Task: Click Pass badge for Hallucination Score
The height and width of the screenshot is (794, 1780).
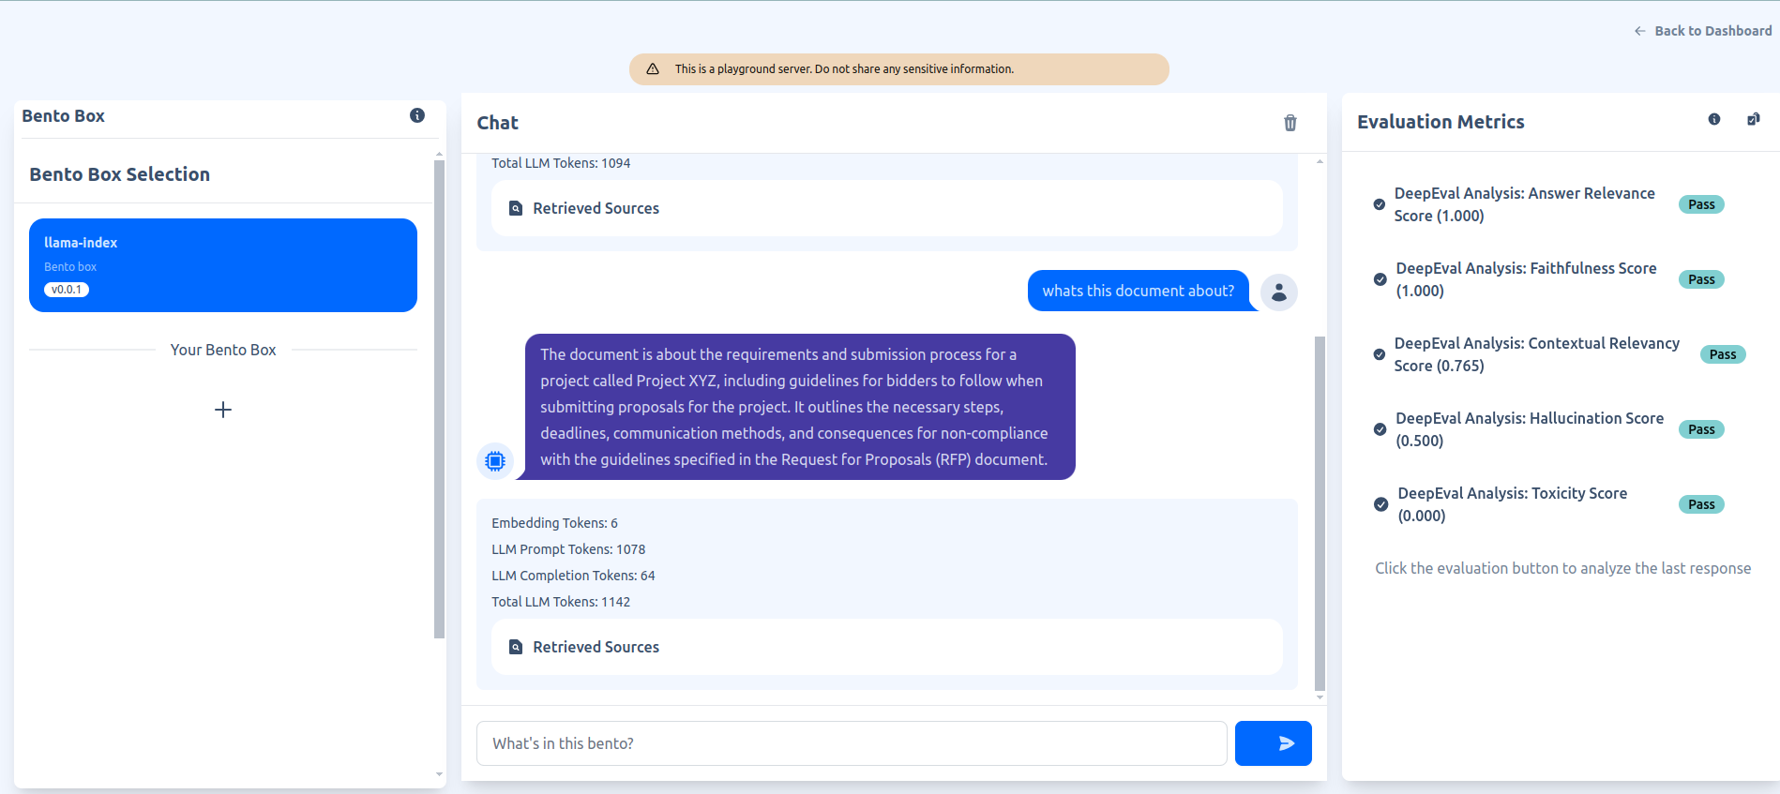Action: tap(1701, 429)
